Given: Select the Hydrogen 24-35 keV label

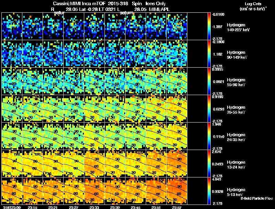Looking at the screenshot, I should click(x=236, y=137).
